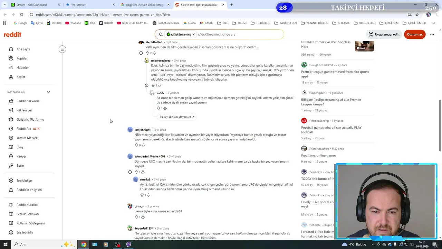Upvote StephDotted's comment
Screen dimensions: 442x249
[147, 53]
